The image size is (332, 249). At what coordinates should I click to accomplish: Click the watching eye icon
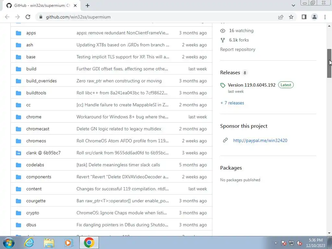click(223, 31)
